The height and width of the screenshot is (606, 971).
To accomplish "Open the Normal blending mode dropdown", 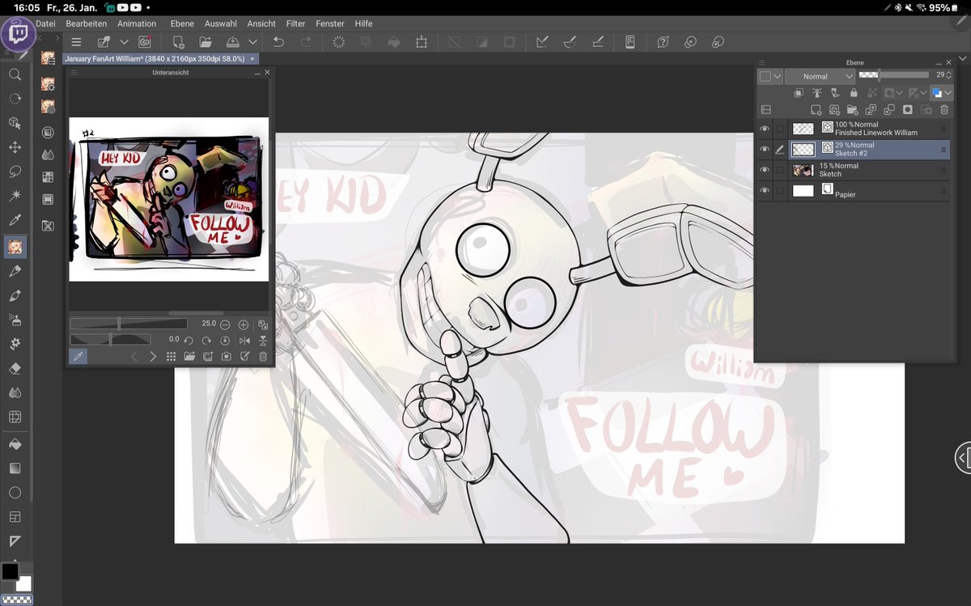I will tap(820, 76).
